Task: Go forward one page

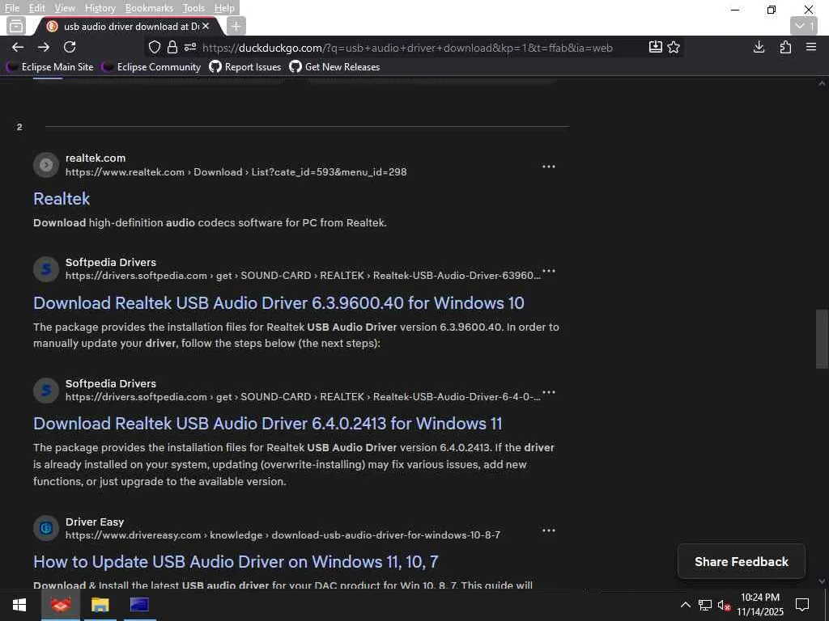Action: 44,48
